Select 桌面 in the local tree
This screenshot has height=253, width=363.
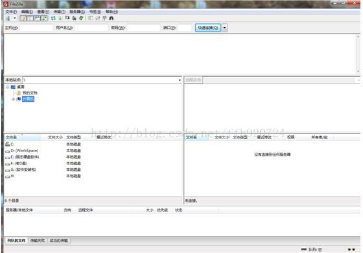(x=20, y=87)
